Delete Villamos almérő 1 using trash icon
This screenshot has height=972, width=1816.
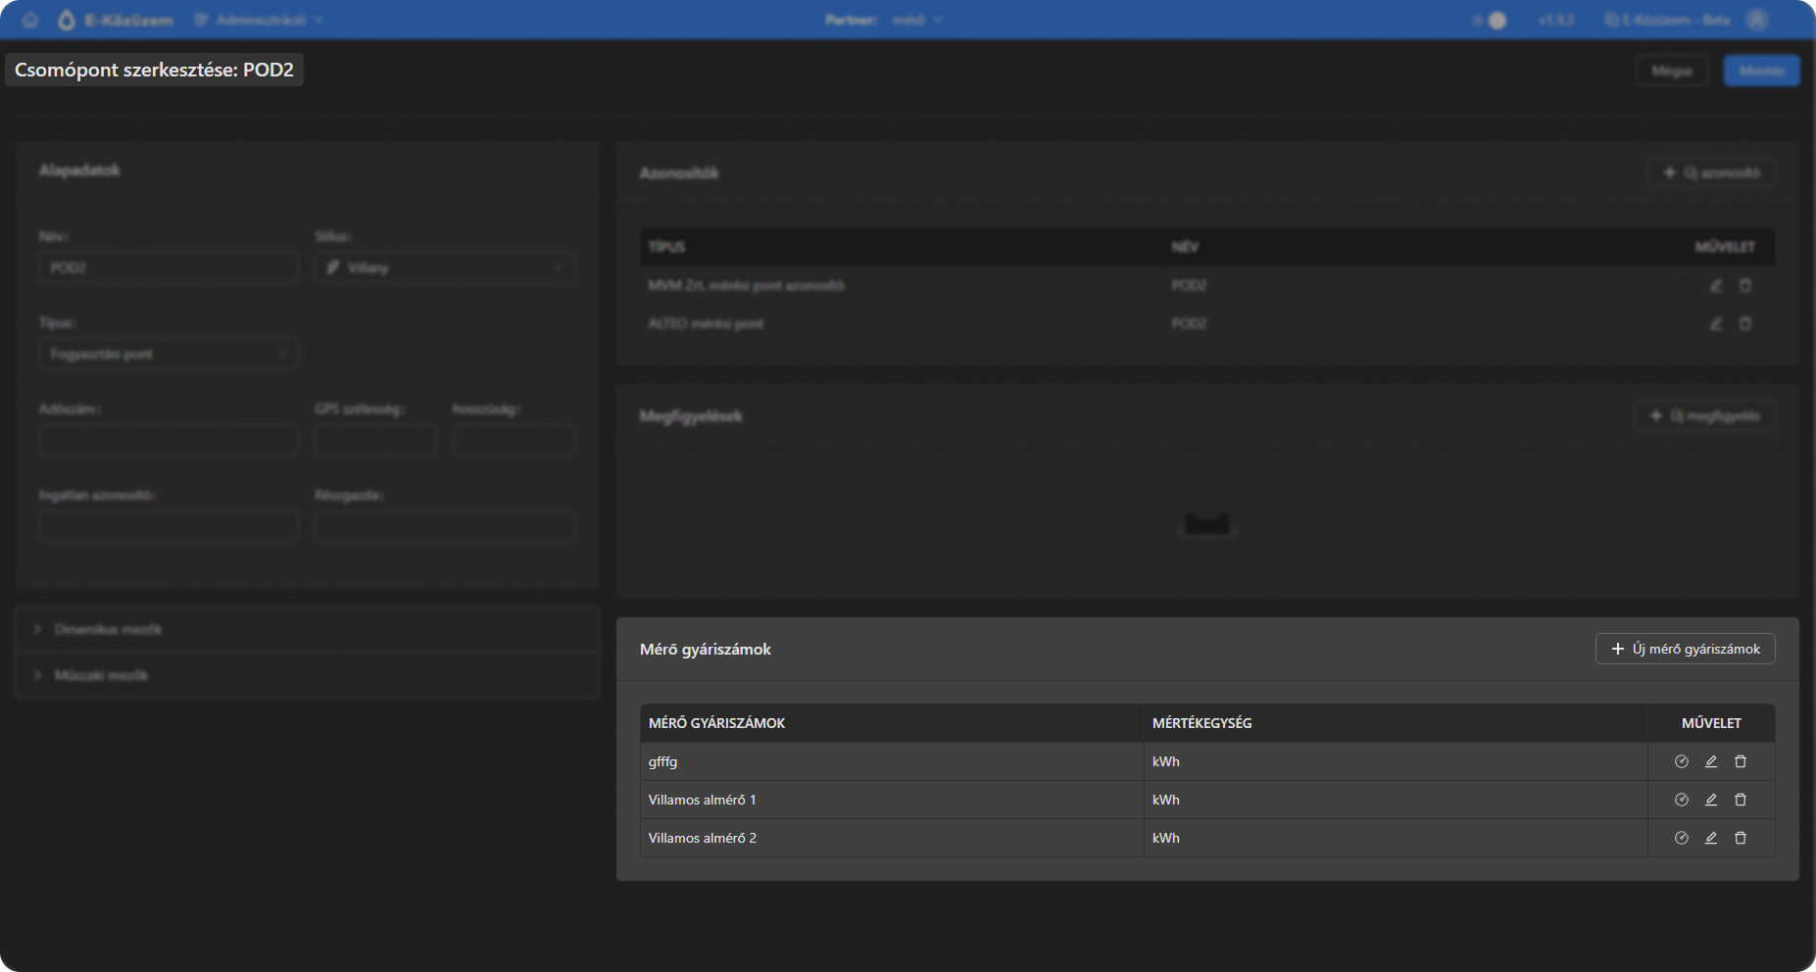pos(1740,800)
